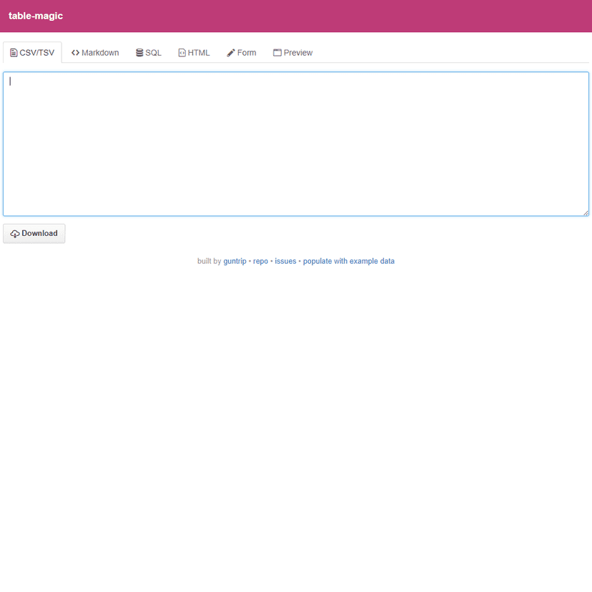
Task: Click the Preview window icon
Action: [x=277, y=53]
